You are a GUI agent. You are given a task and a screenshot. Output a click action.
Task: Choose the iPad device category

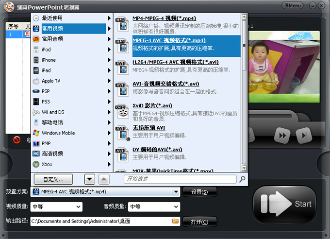(x=71, y=70)
